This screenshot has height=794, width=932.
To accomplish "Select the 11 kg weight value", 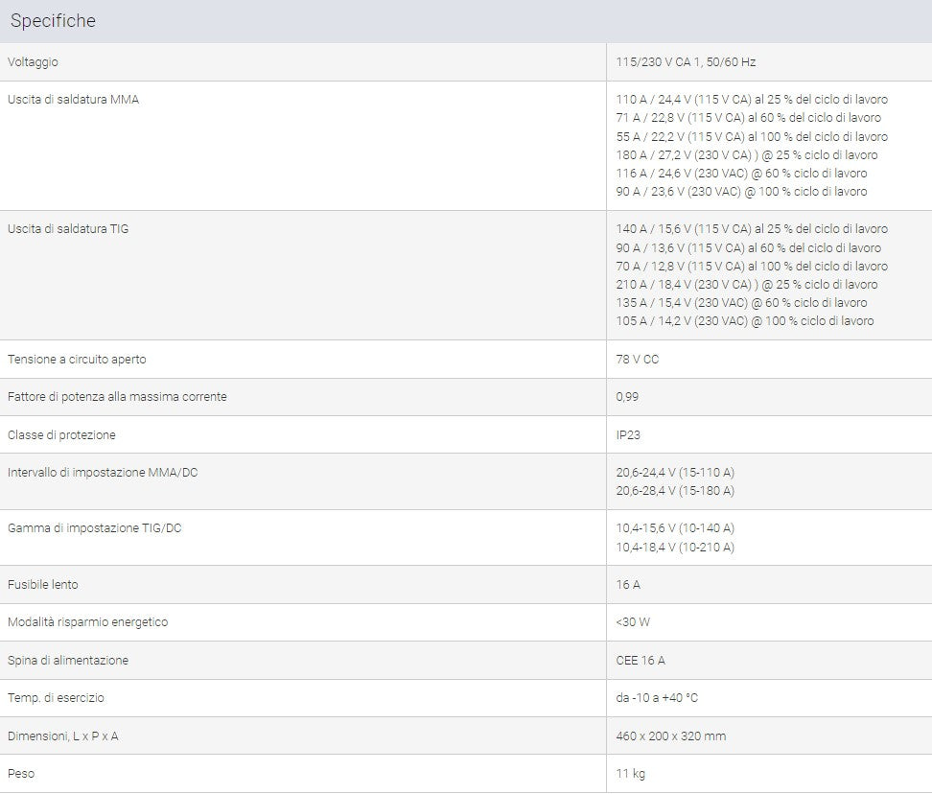I will [631, 773].
